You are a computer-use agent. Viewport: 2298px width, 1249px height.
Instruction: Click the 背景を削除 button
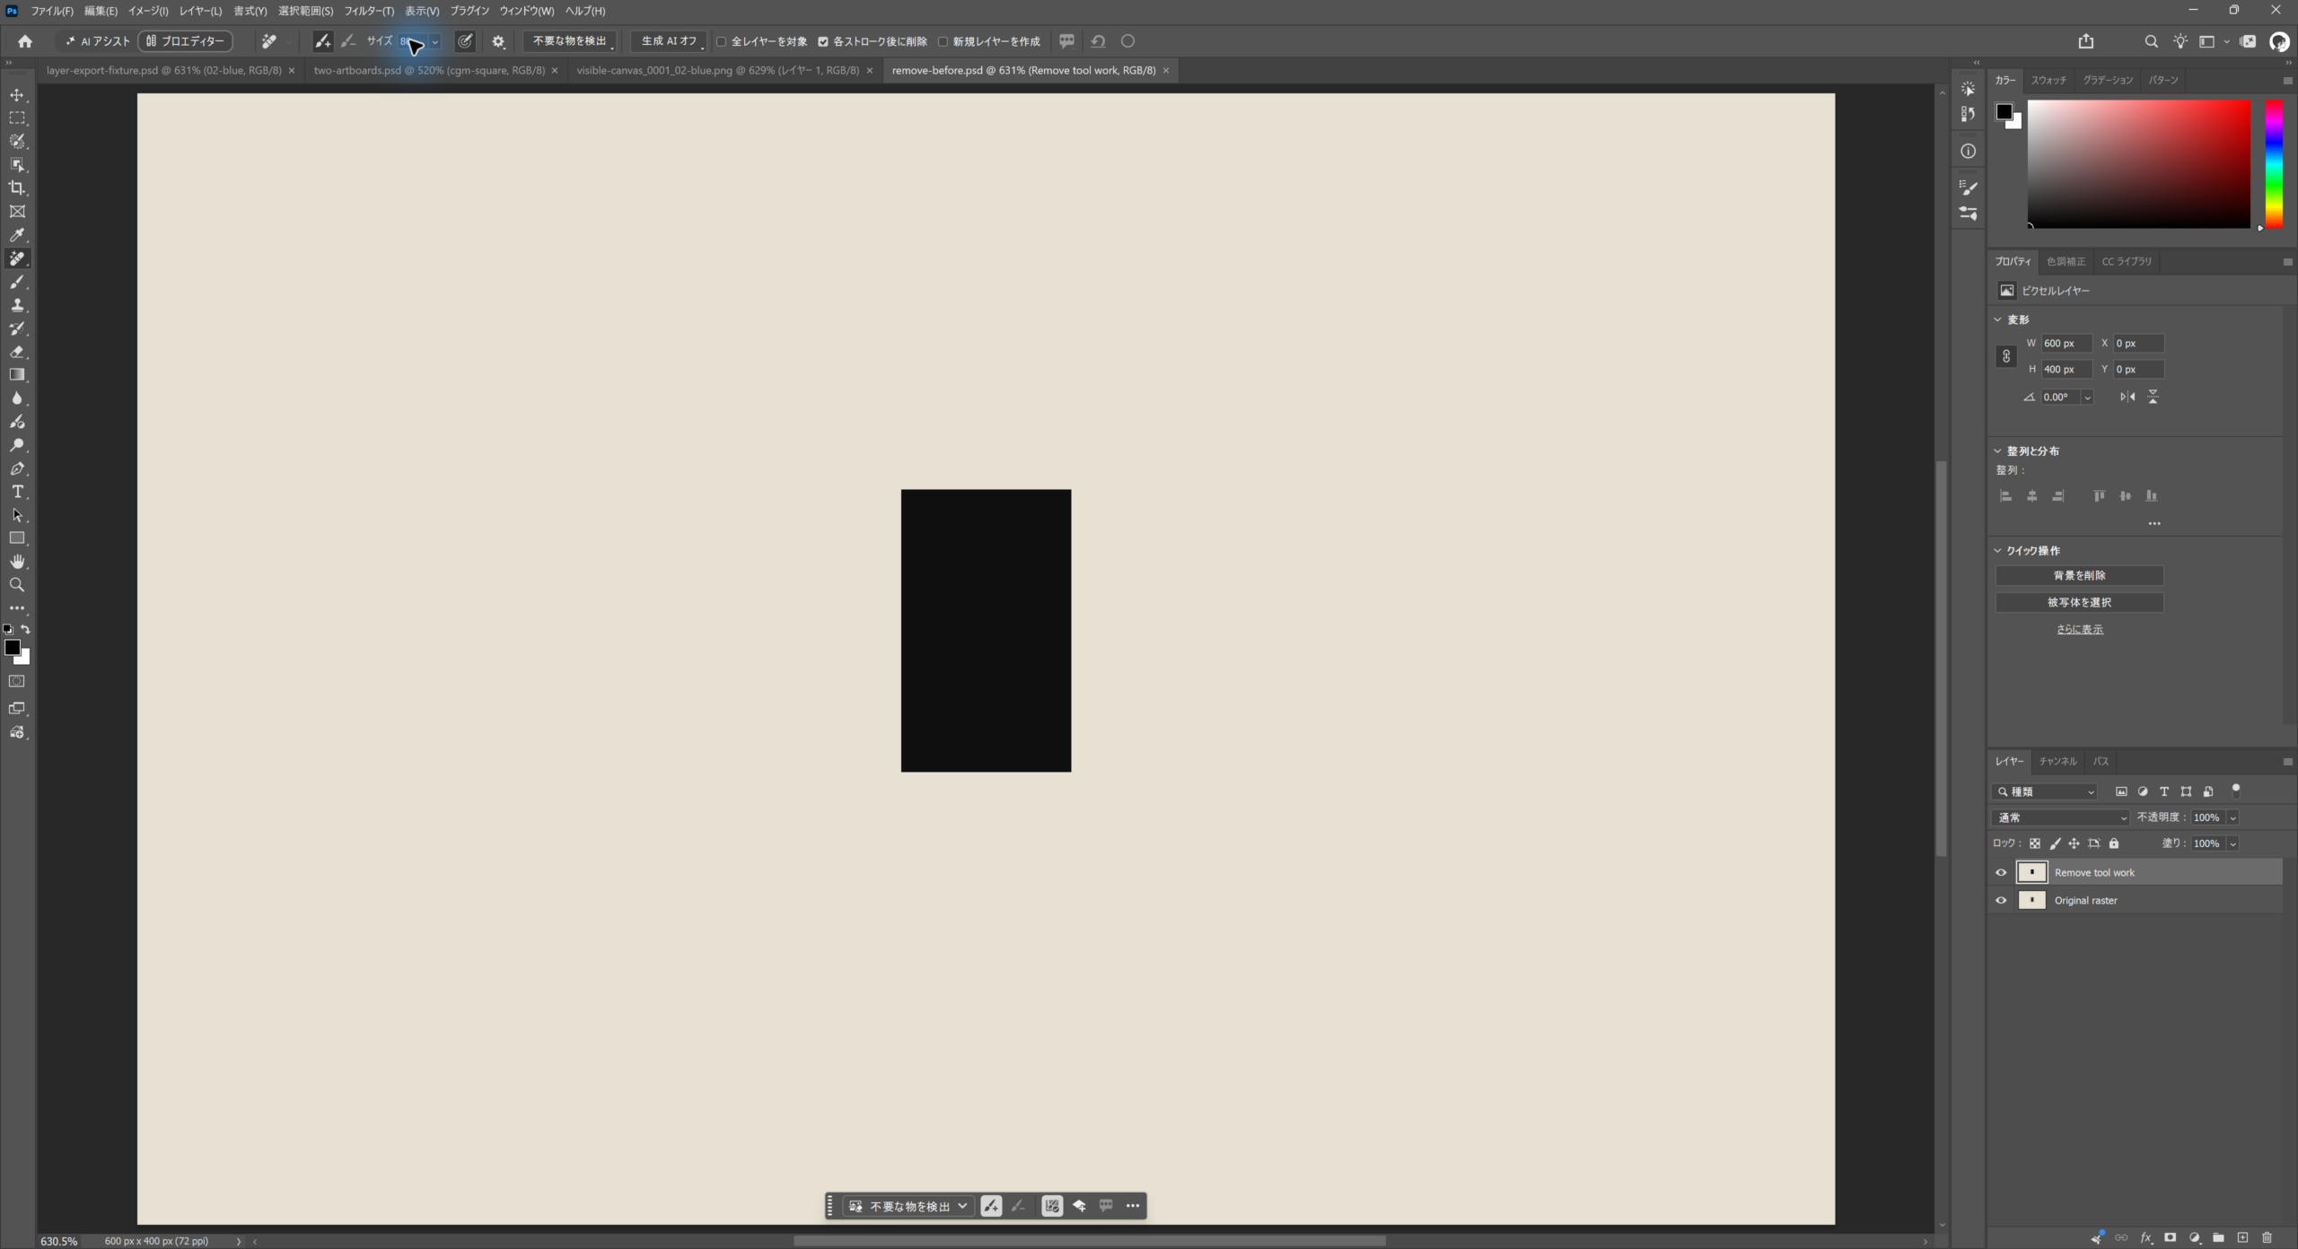(x=2079, y=575)
